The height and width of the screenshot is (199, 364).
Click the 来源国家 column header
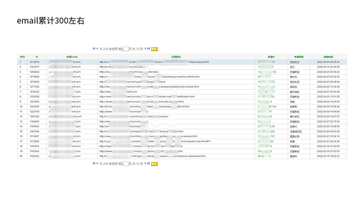tap(299, 57)
